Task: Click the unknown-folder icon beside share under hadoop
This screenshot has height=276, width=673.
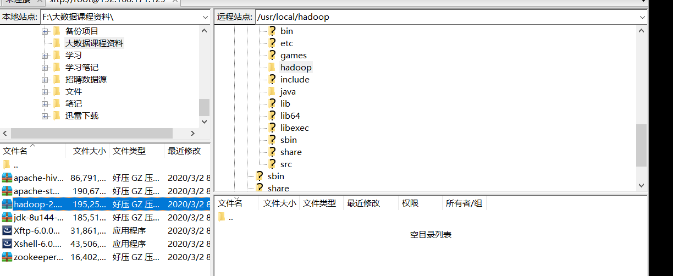Action: coord(272,152)
